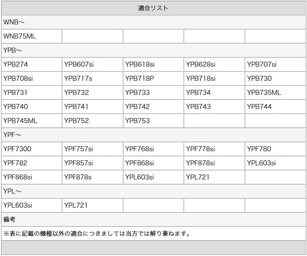This screenshot has width=307, height=256.
Task: Select the YPL〜 section heading
Action: pyautogui.click(x=153, y=191)
